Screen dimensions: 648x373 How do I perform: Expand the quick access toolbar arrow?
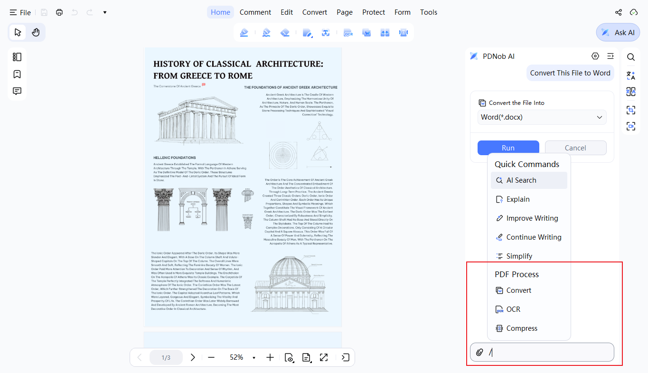coord(105,12)
